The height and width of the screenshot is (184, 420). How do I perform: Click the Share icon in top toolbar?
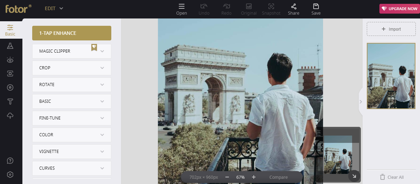click(293, 9)
